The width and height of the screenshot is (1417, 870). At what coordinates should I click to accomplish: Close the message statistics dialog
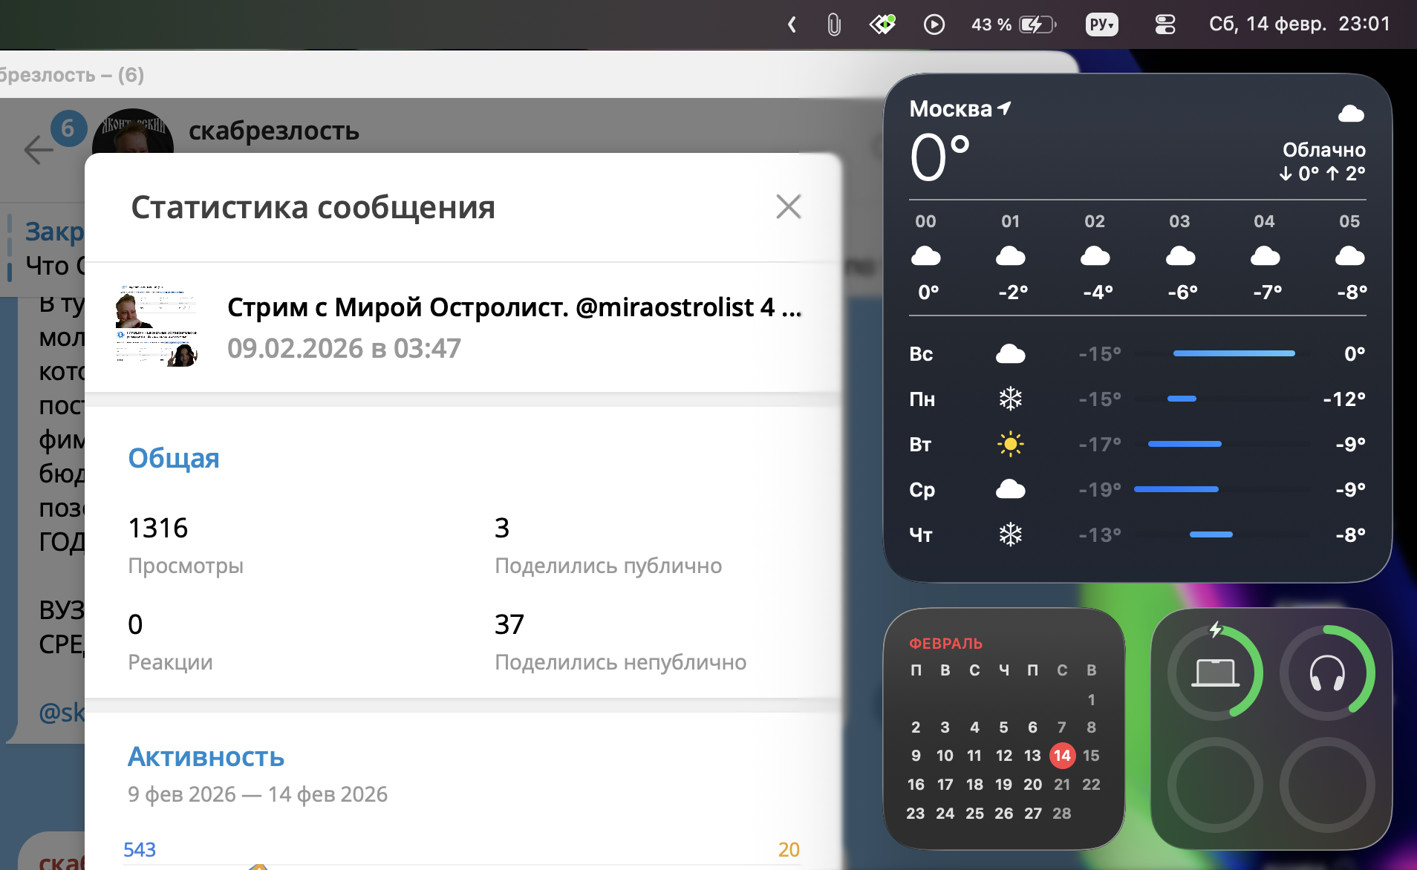(x=788, y=206)
